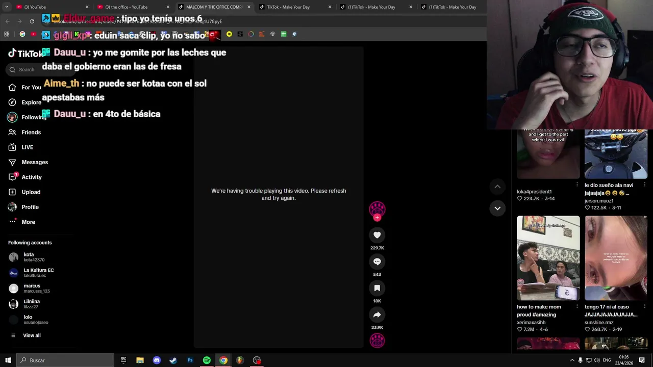Click the sunshine.rmz username
653x367 pixels.
599,323
